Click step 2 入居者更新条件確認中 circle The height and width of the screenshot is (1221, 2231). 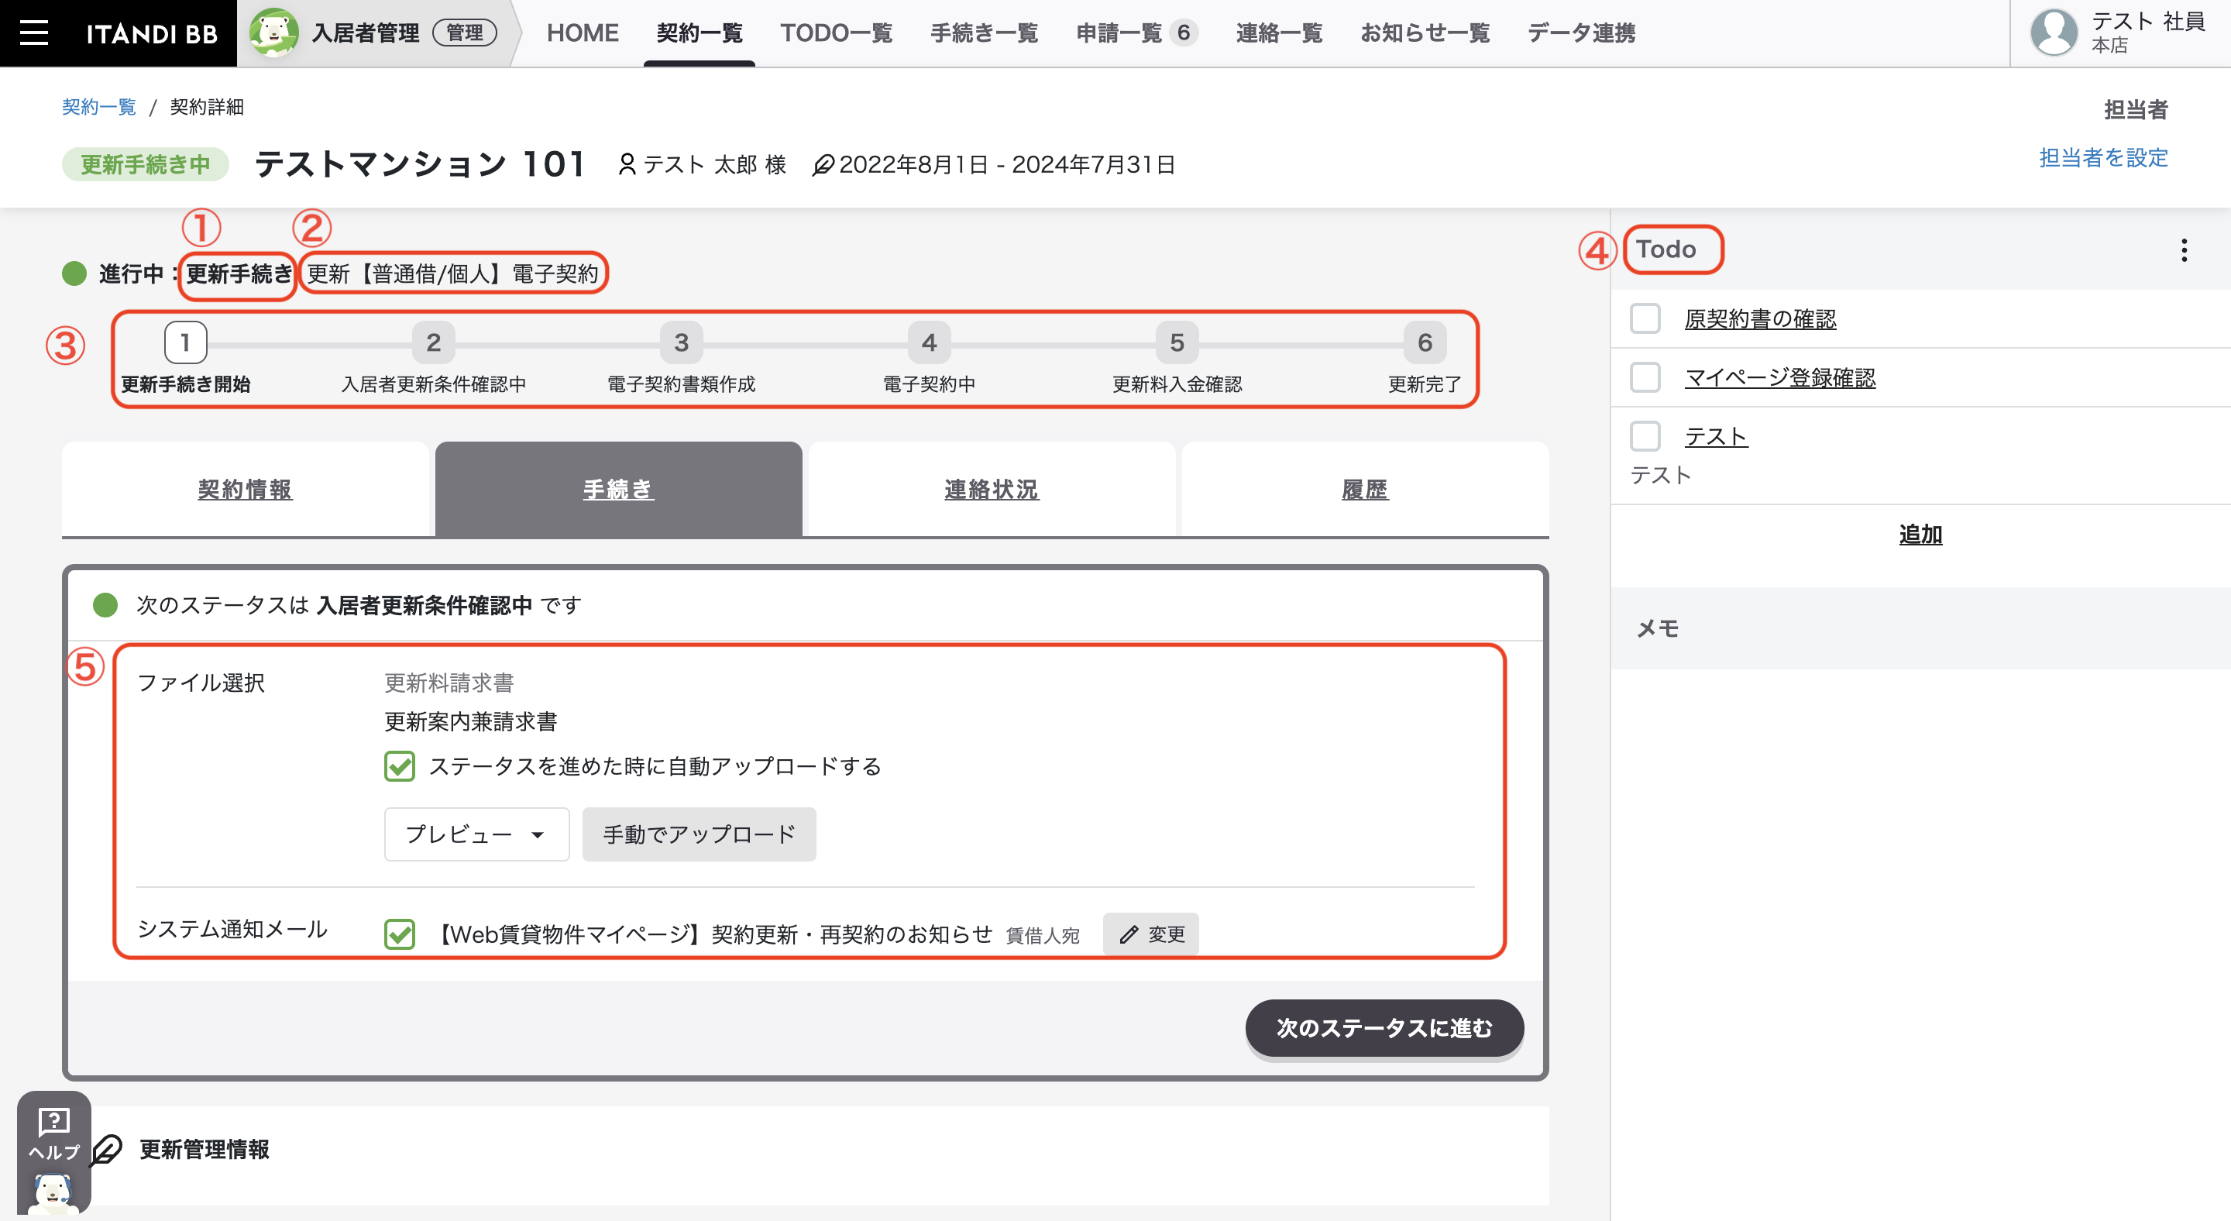tap(433, 342)
